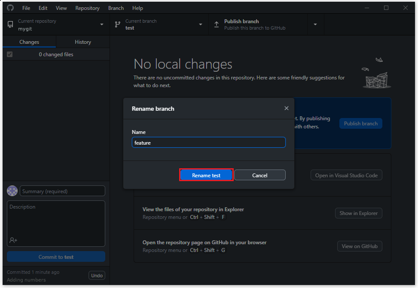
Task: Click the branch Name input field
Action: [x=208, y=142]
